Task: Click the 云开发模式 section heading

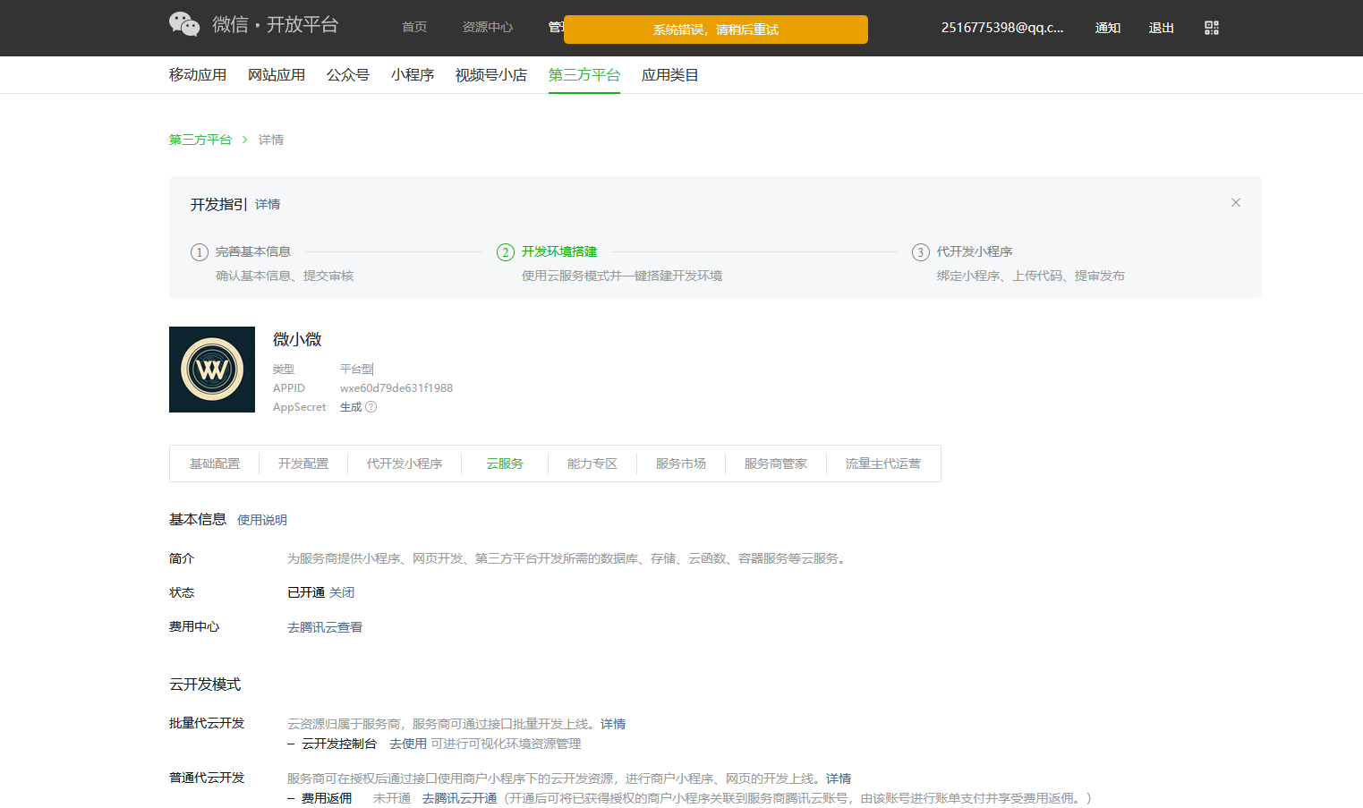Action: [205, 685]
